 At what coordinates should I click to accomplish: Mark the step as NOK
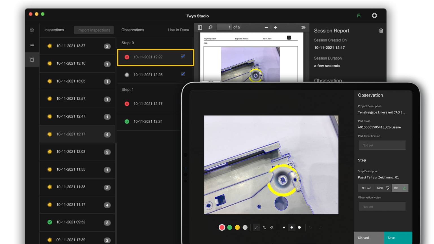[383, 188]
